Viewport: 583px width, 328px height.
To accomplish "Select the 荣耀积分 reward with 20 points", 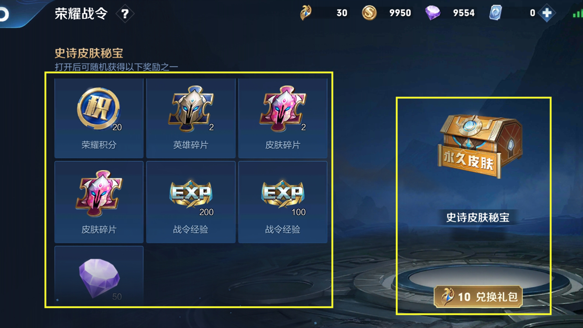I will [99, 118].
